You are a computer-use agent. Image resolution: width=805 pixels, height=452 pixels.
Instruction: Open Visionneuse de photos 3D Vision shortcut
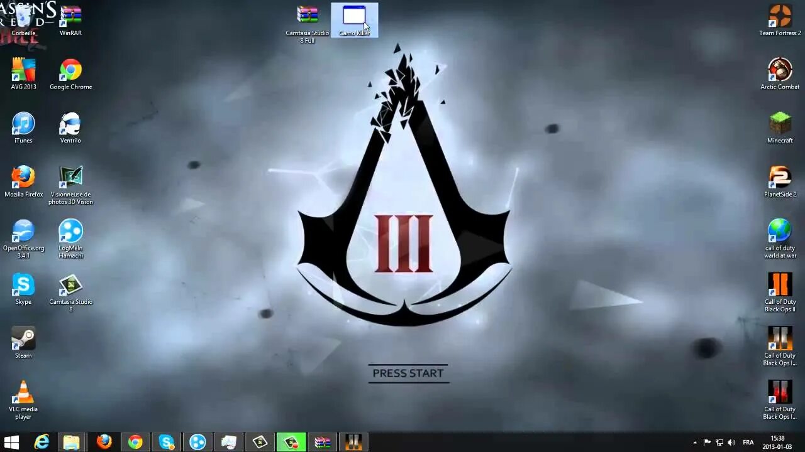point(70,185)
